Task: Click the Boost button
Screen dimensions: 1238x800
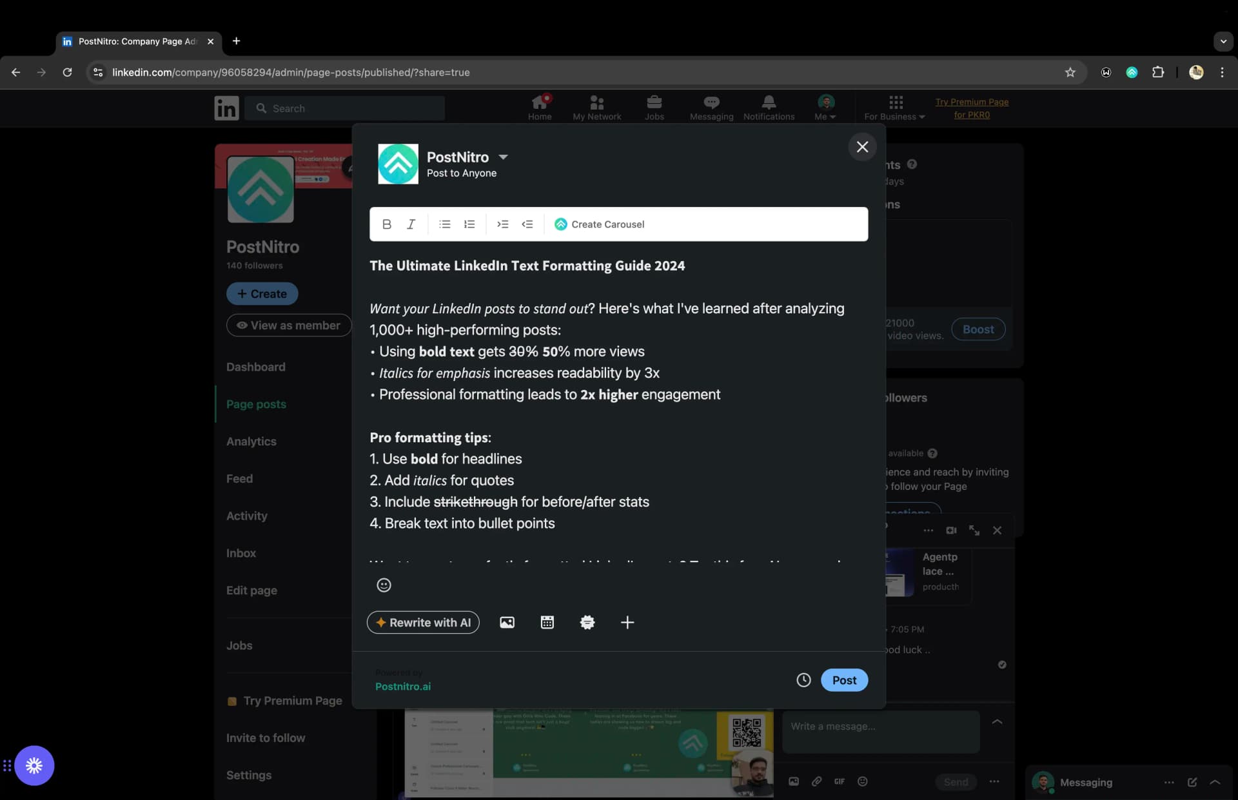Action: click(978, 329)
